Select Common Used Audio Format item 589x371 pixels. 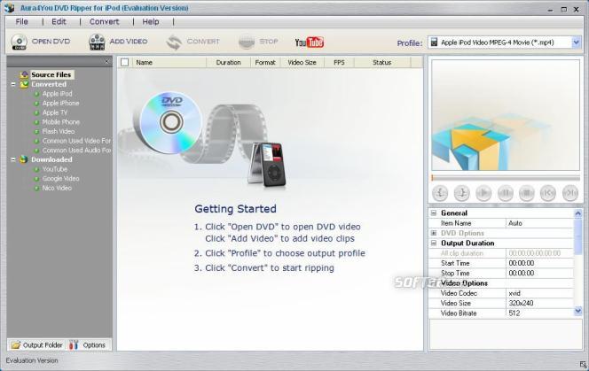76,150
